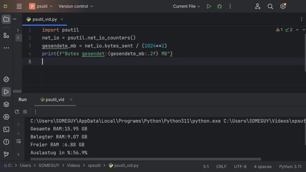Click the project panel horizontal scrollbar
This screenshot has height=172, width=306.
[x=17, y=91]
